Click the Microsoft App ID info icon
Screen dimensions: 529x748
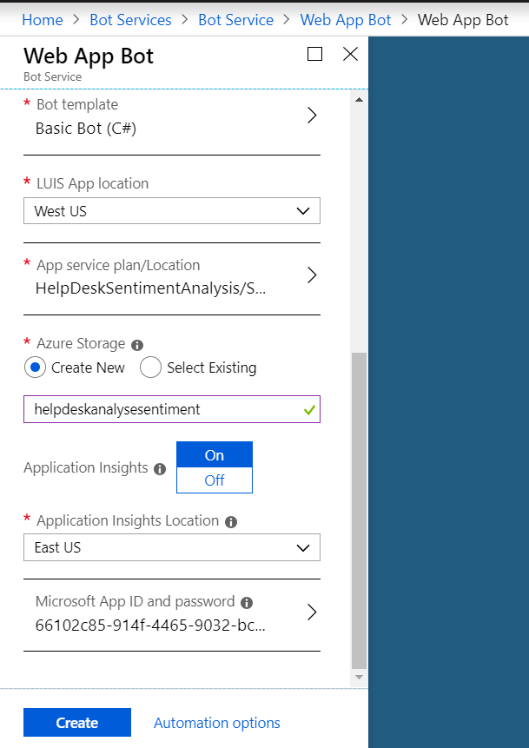pyautogui.click(x=247, y=602)
